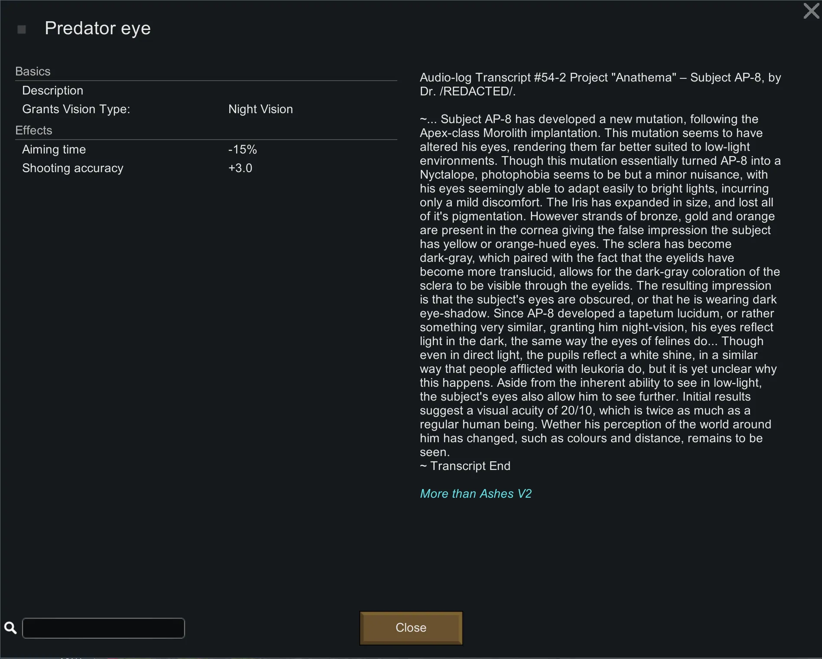Click the small gray square icon beside Predator eye
822x659 pixels.
pyautogui.click(x=22, y=29)
